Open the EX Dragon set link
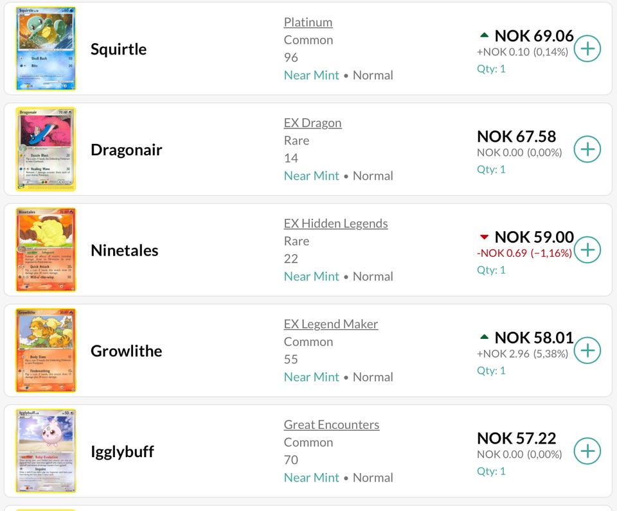617x511 pixels. [x=312, y=123]
